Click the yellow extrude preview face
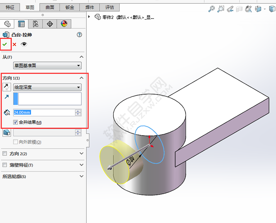The height and width of the screenshot is (223, 276). tap(114, 165)
